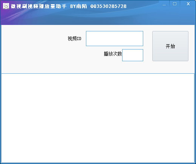The height and width of the screenshot is (164, 196).
Task: Minimize the 微视刷视频播放量助手 window
Action: (164, 4)
